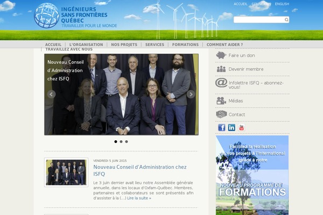Select the third carousel dot
This screenshot has height=215, width=323.
(x=127, y=141)
